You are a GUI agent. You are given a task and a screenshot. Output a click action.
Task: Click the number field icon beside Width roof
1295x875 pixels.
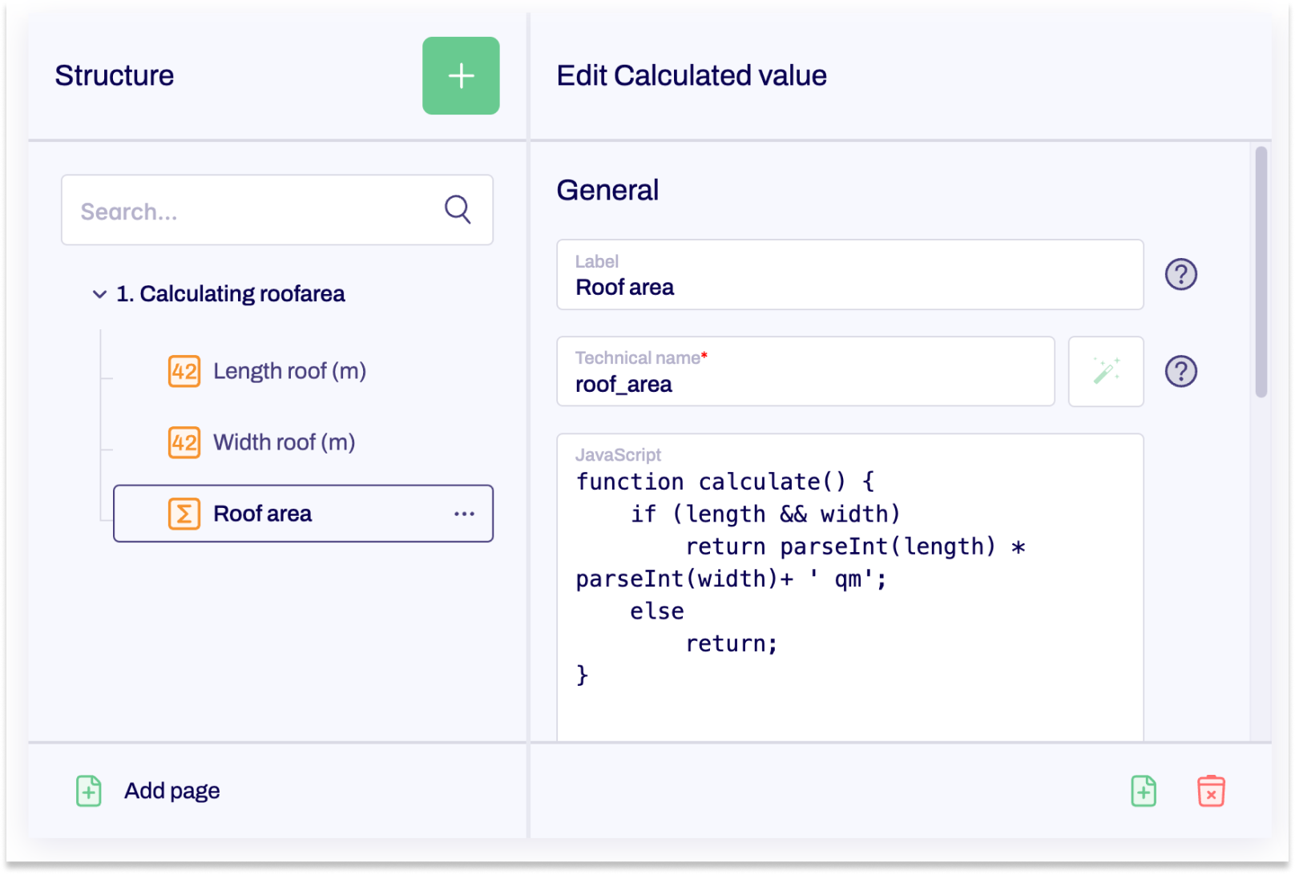pos(184,442)
